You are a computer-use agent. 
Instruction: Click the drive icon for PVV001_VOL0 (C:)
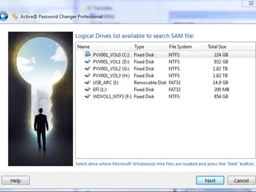tap(88, 54)
